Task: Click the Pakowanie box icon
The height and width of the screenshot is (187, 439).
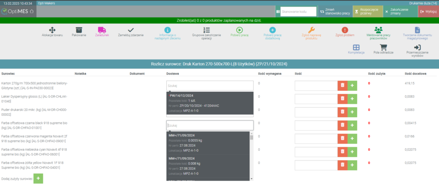Action: (78, 30)
